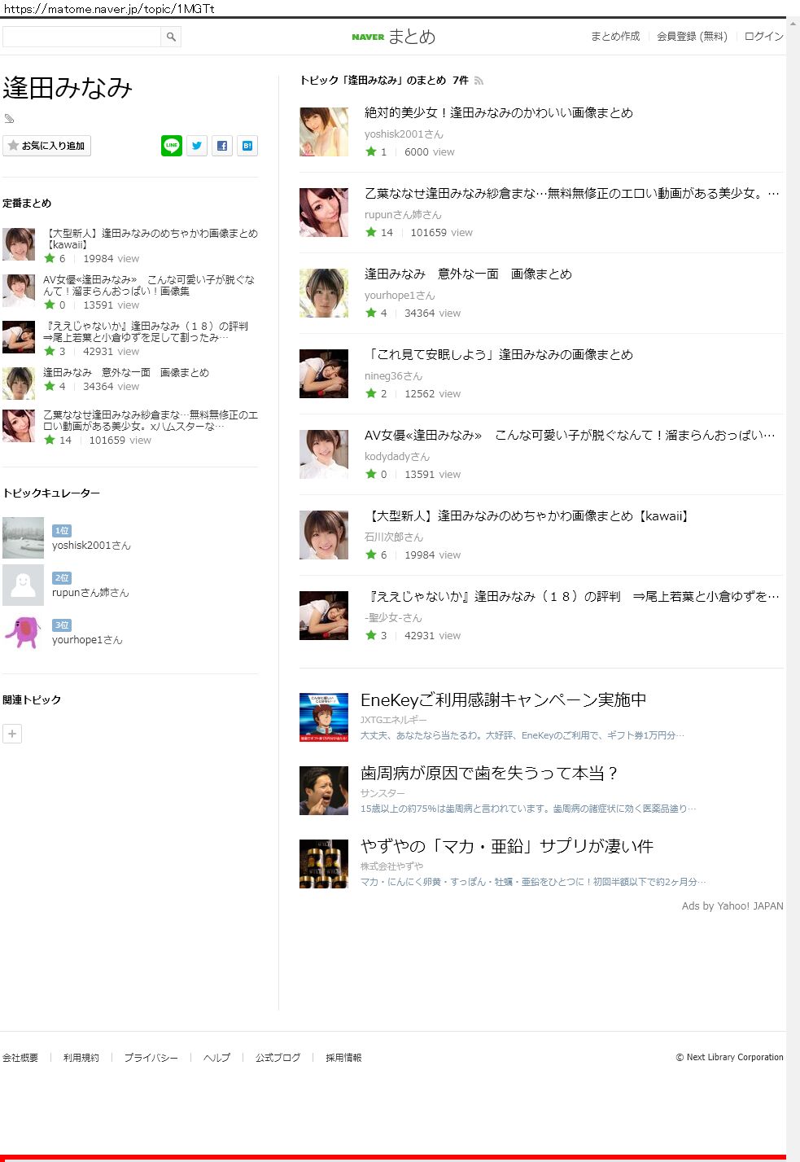Viewport: 800px width, 1162px height.
Task: Open 公式ブログ footer link
Action: click(278, 1058)
